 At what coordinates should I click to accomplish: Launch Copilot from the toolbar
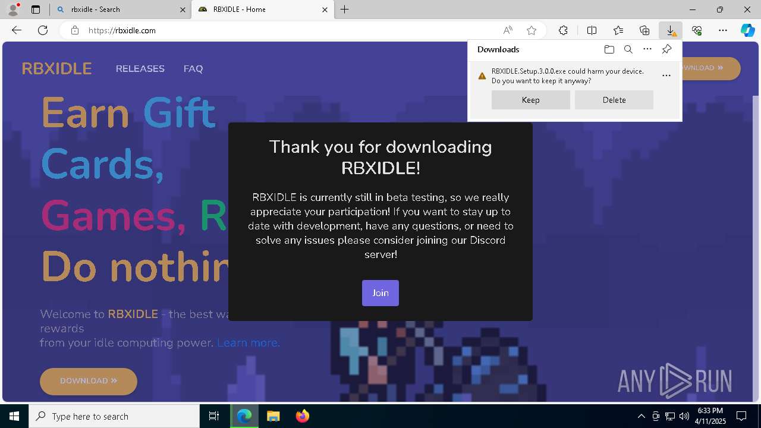(x=747, y=30)
